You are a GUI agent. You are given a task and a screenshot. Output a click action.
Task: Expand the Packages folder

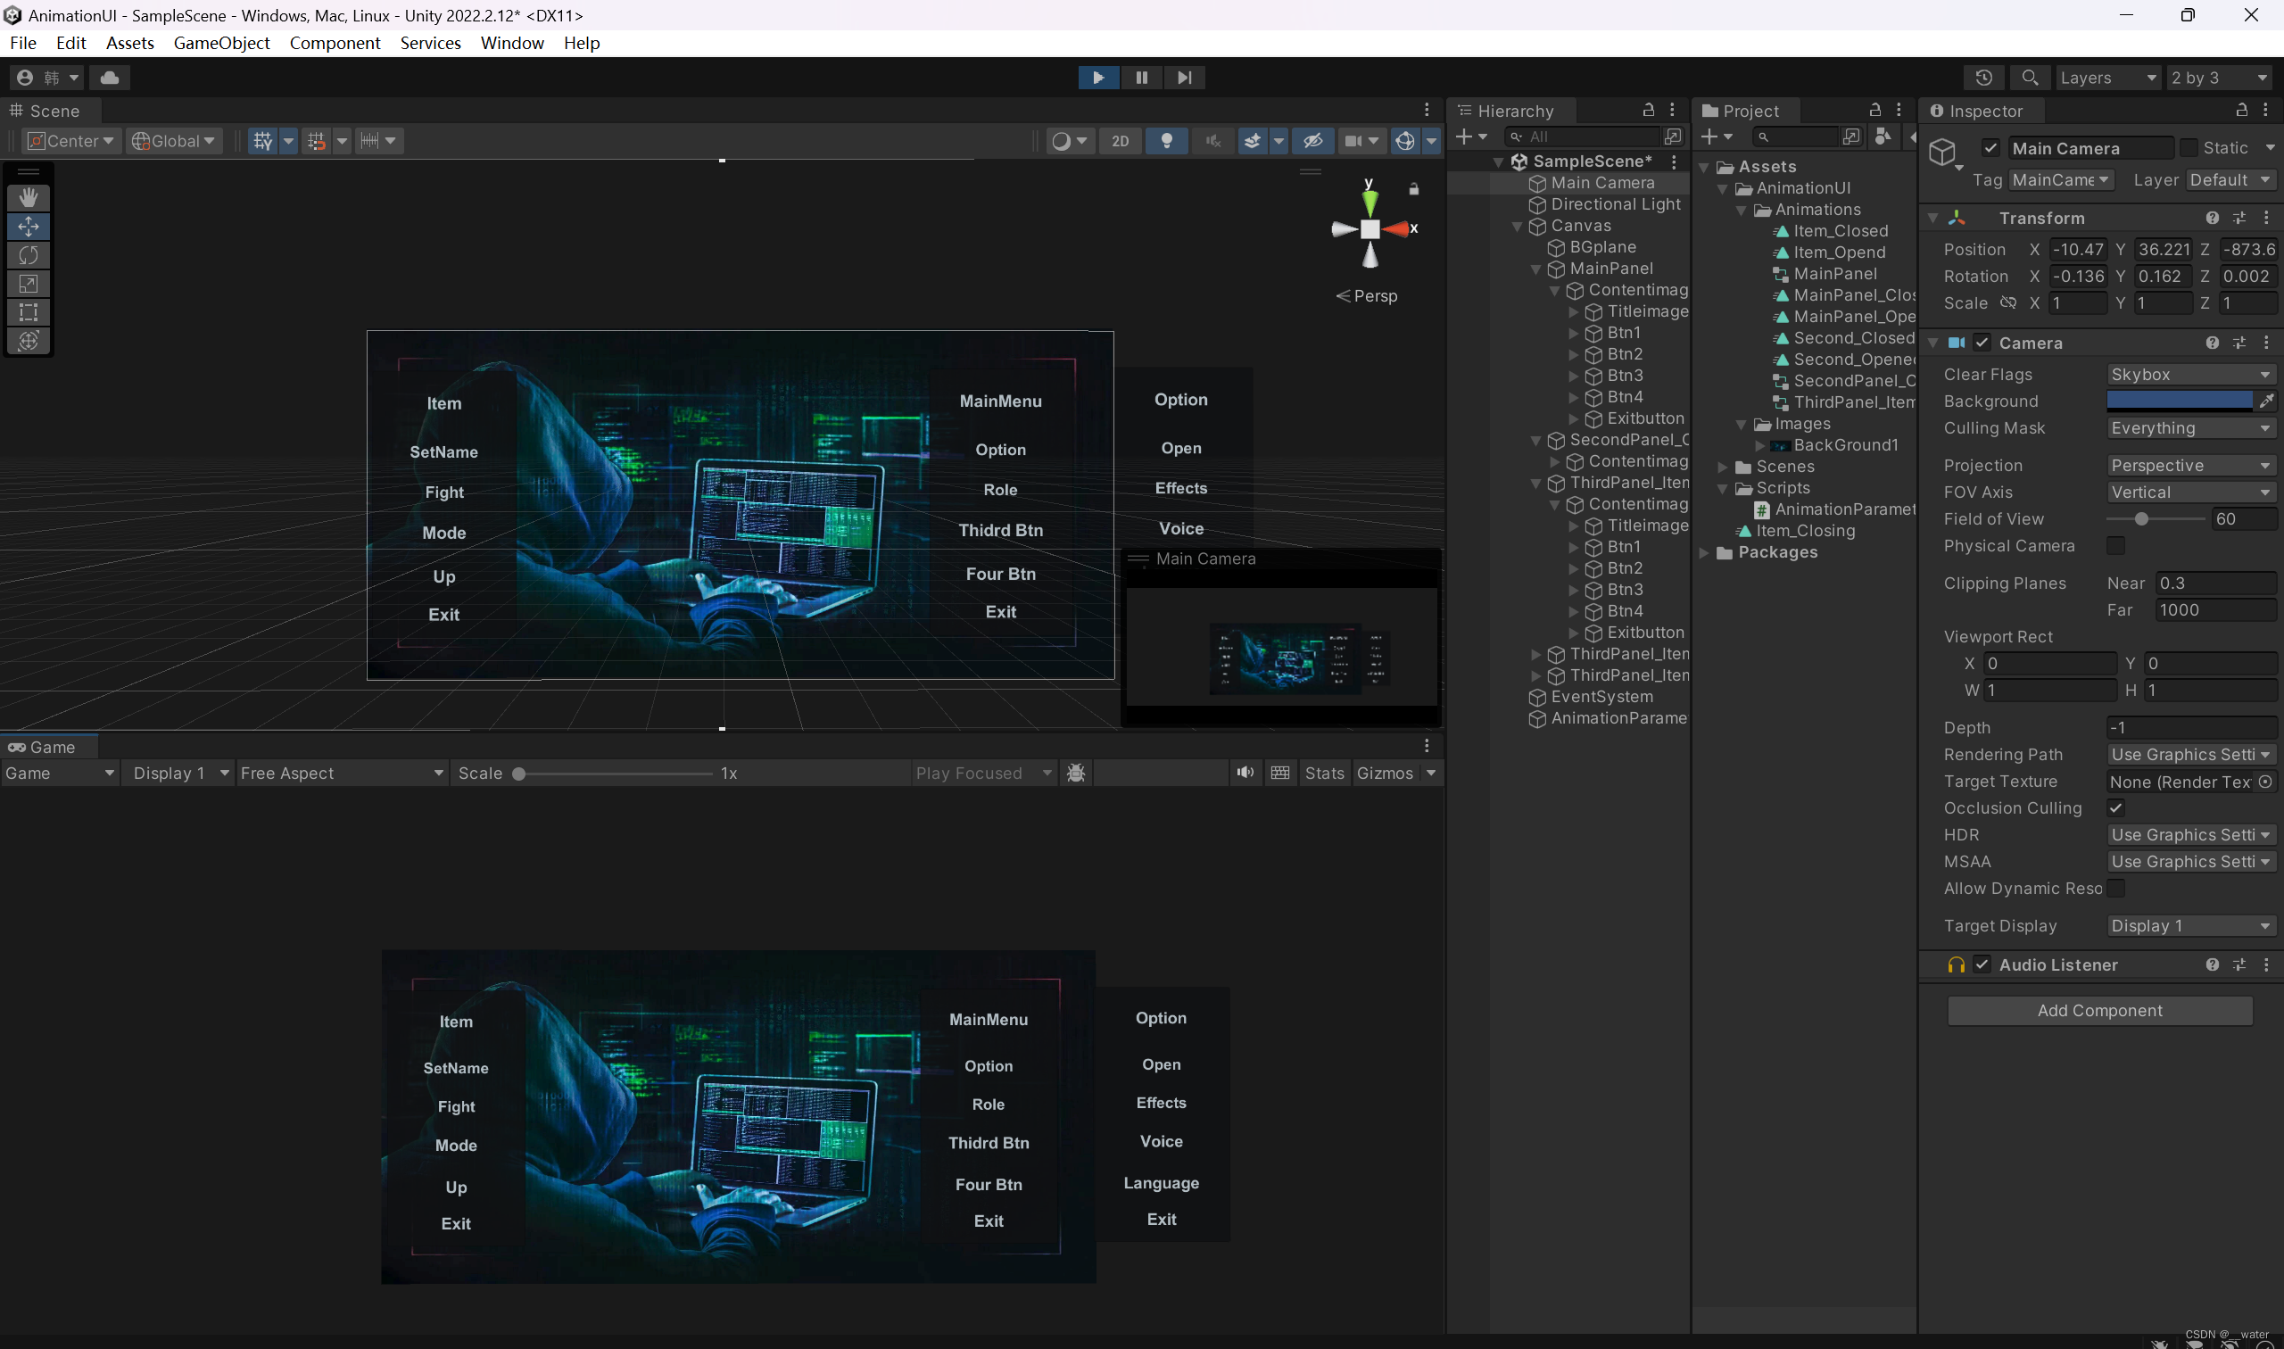click(x=1704, y=552)
